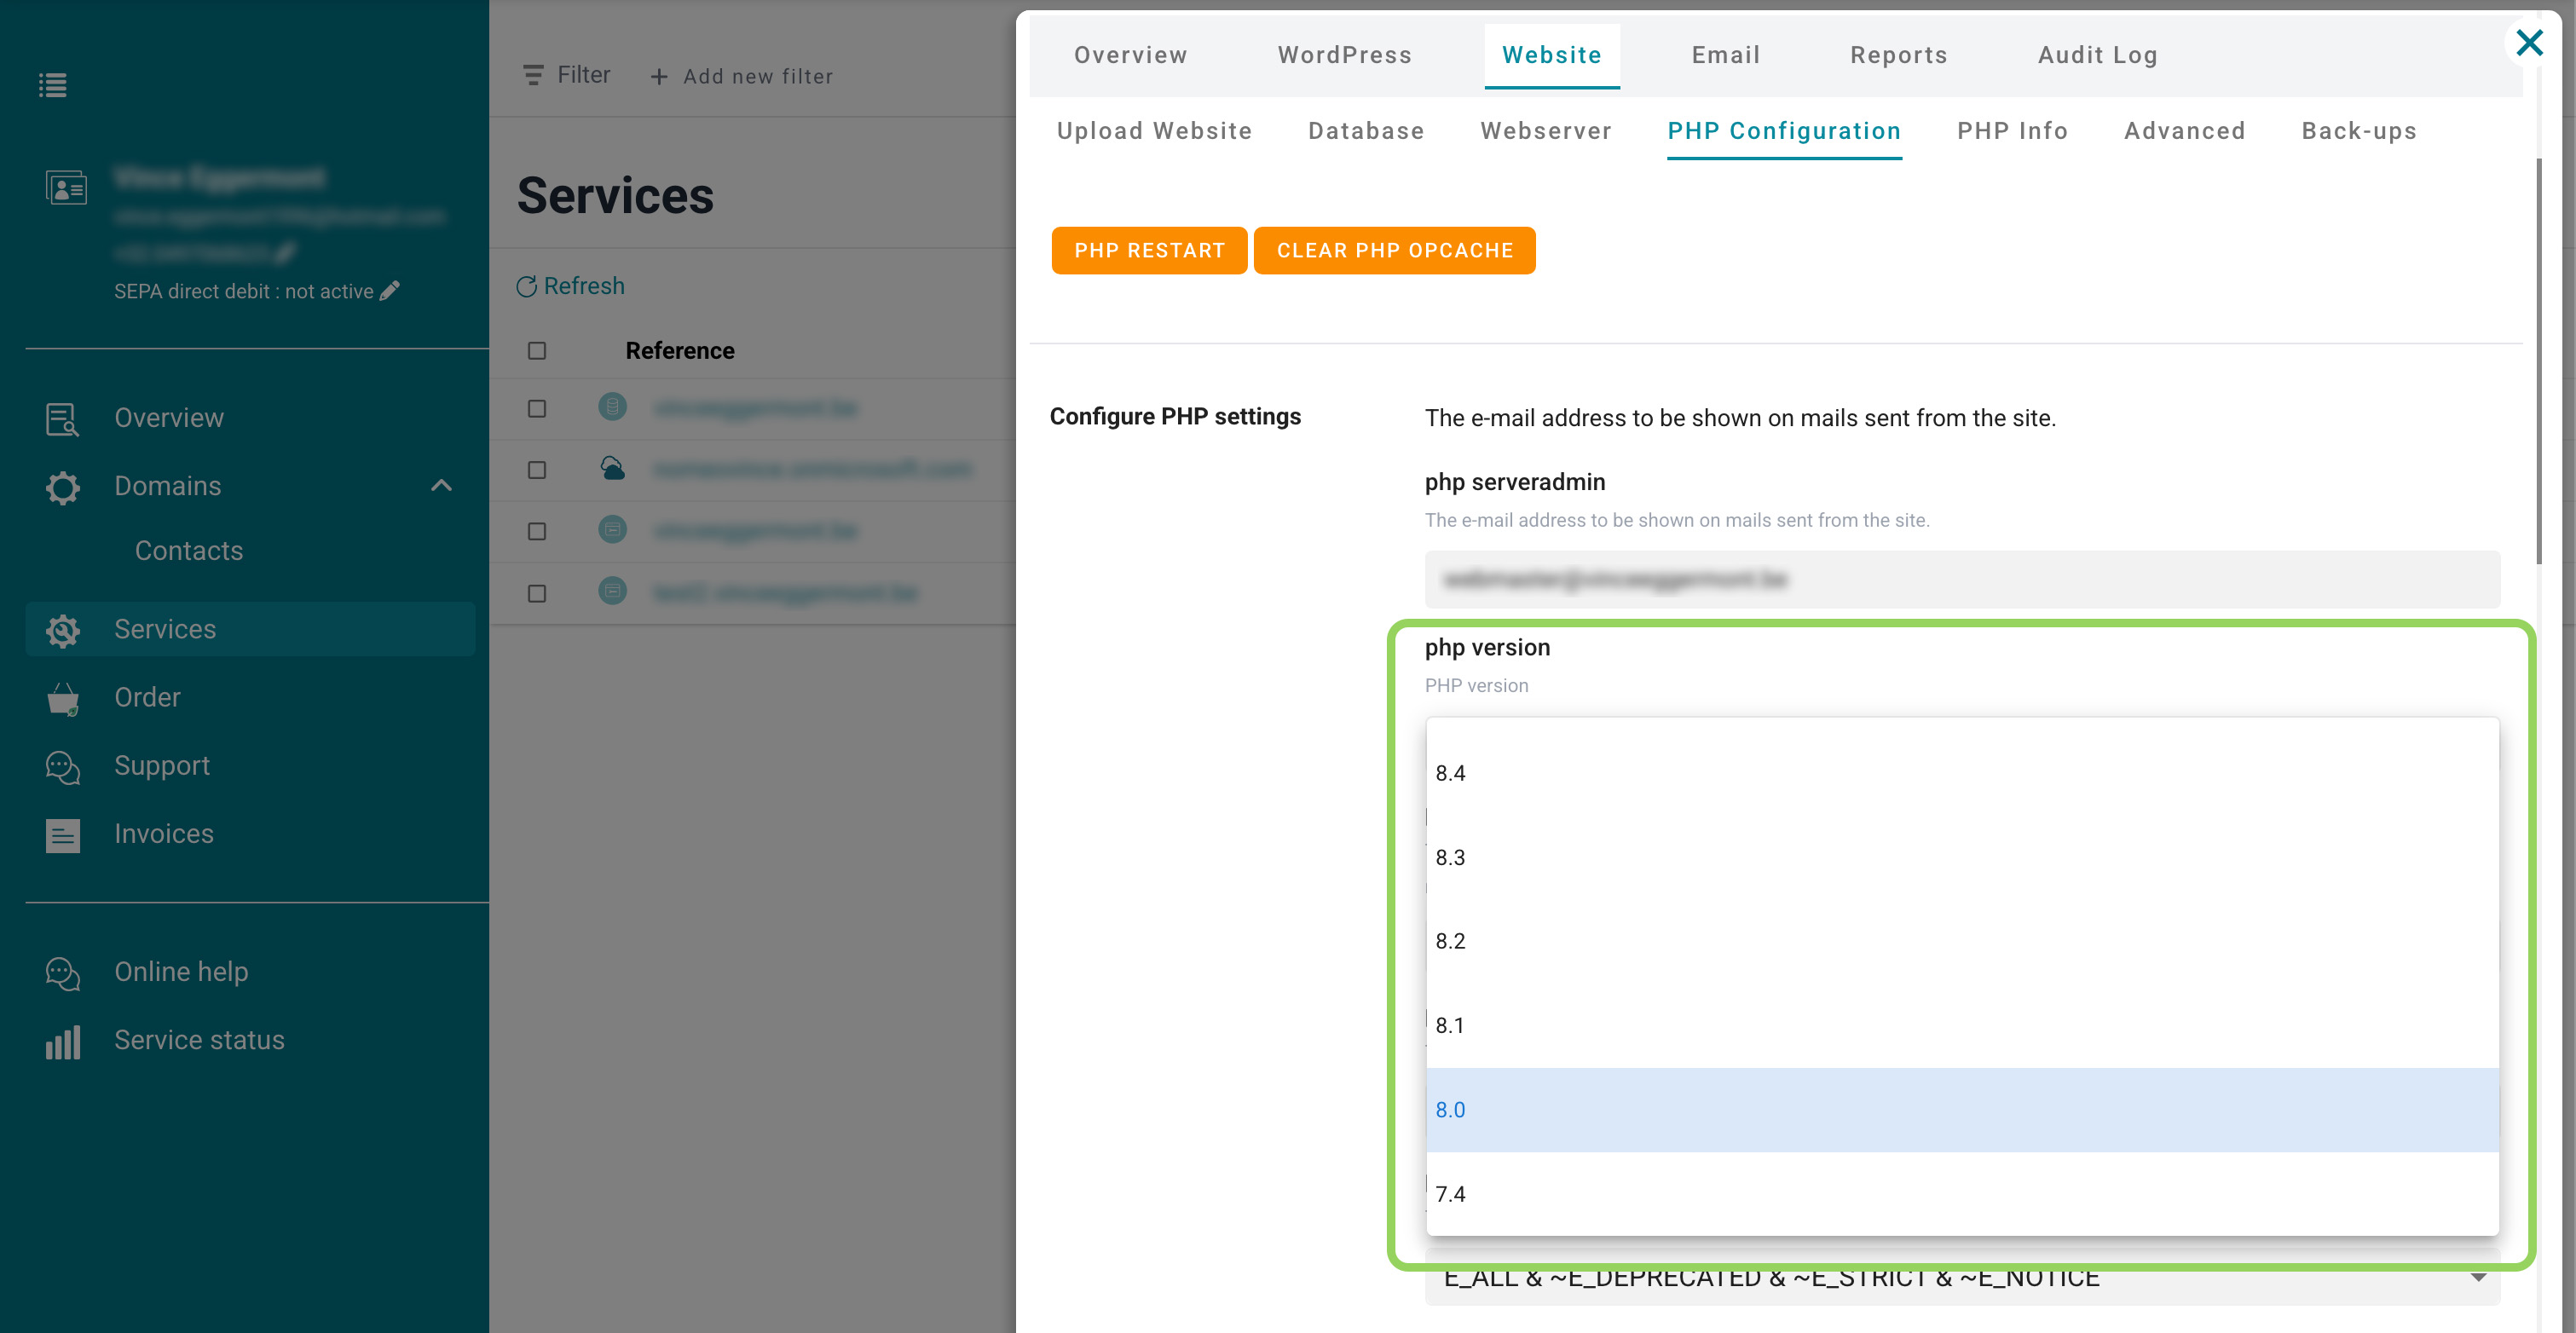Click the Domains gear icon
Viewport: 2576px width, 1333px height.
[62, 487]
